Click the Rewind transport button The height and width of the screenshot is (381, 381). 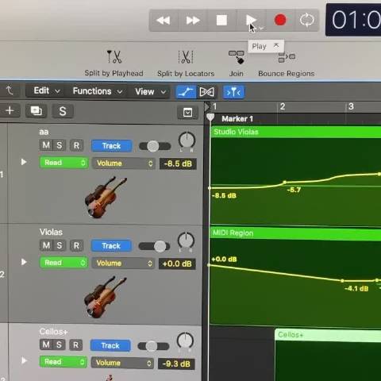click(x=164, y=21)
